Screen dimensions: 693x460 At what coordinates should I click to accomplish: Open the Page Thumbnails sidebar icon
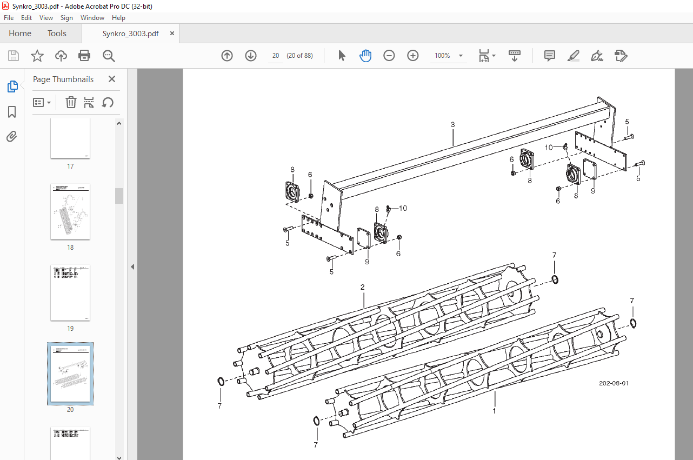pos(12,86)
